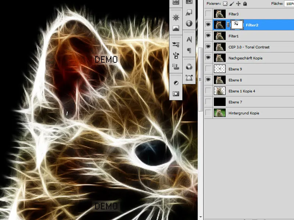Show the Filter3 layer
Viewport: 294px width, 220px height.
tap(208, 14)
